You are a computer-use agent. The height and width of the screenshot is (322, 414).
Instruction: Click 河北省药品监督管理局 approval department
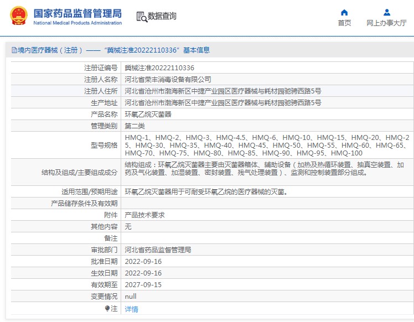click(x=158, y=250)
